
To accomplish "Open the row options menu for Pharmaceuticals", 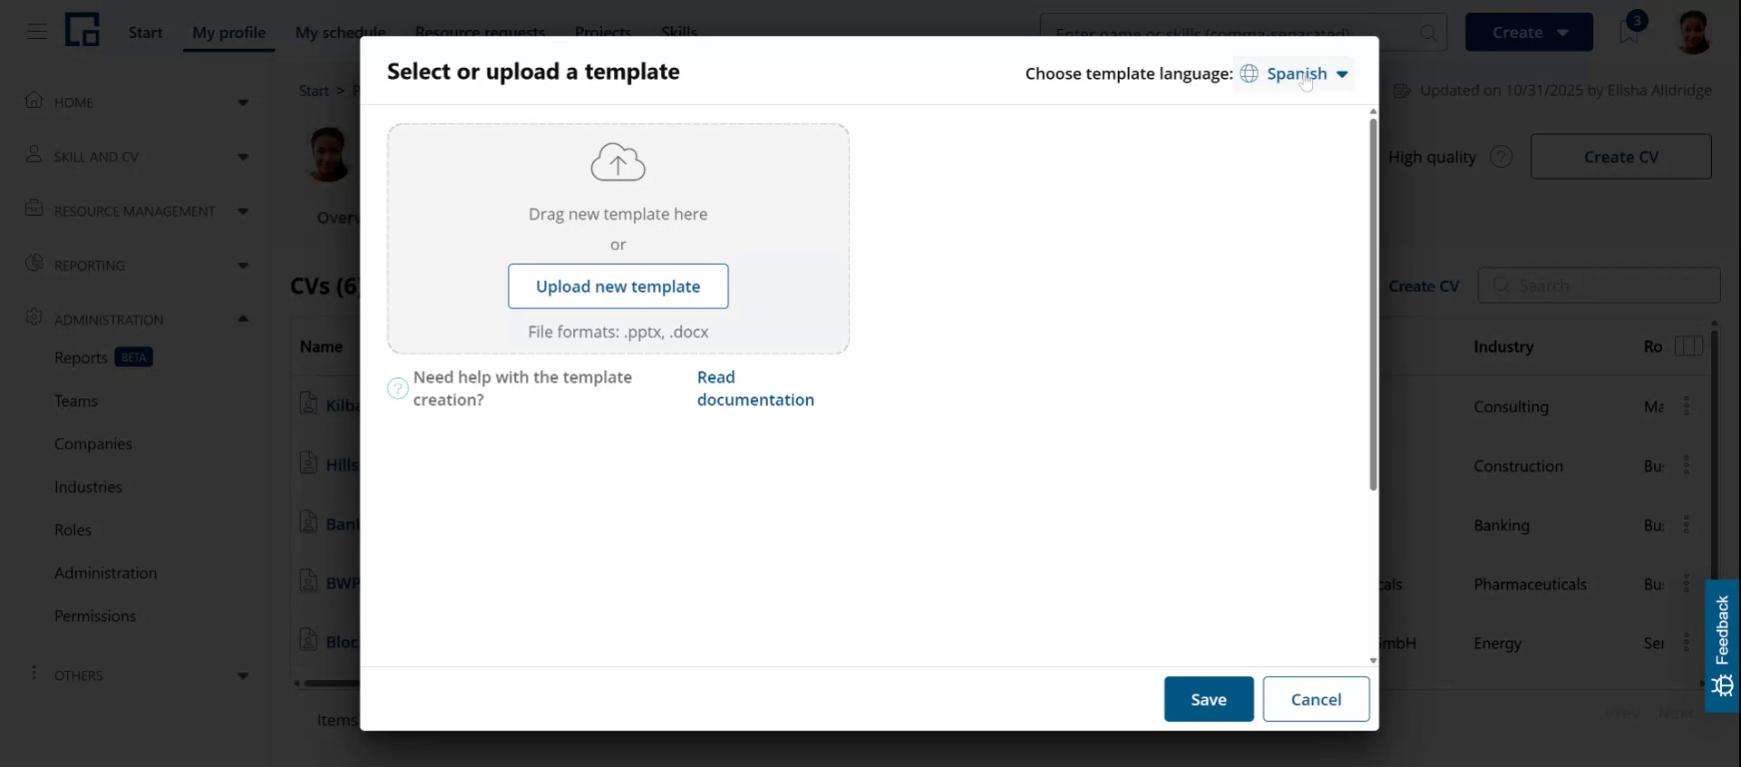I will click(1687, 584).
